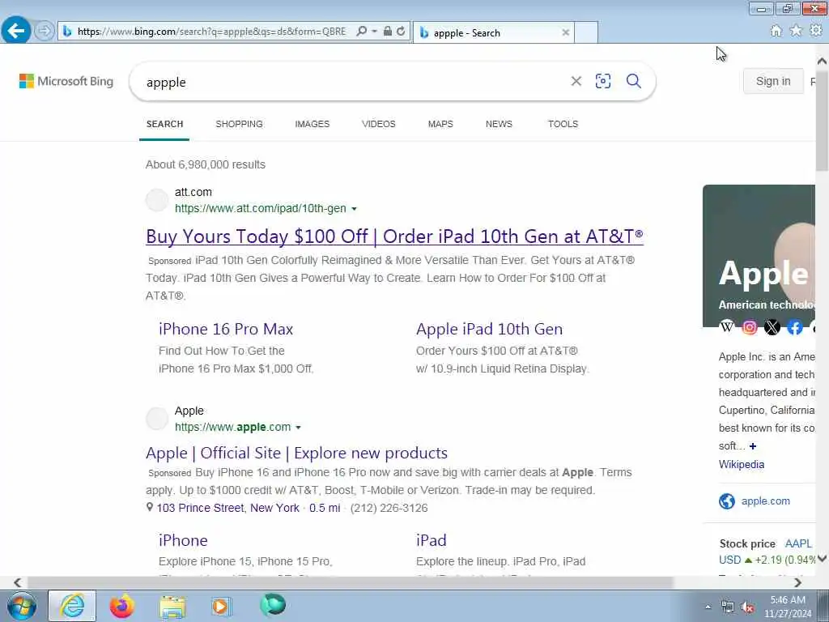The image size is (829, 622).
Task: Click the vertical scrollbar up arrow
Action: click(x=823, y=62)
